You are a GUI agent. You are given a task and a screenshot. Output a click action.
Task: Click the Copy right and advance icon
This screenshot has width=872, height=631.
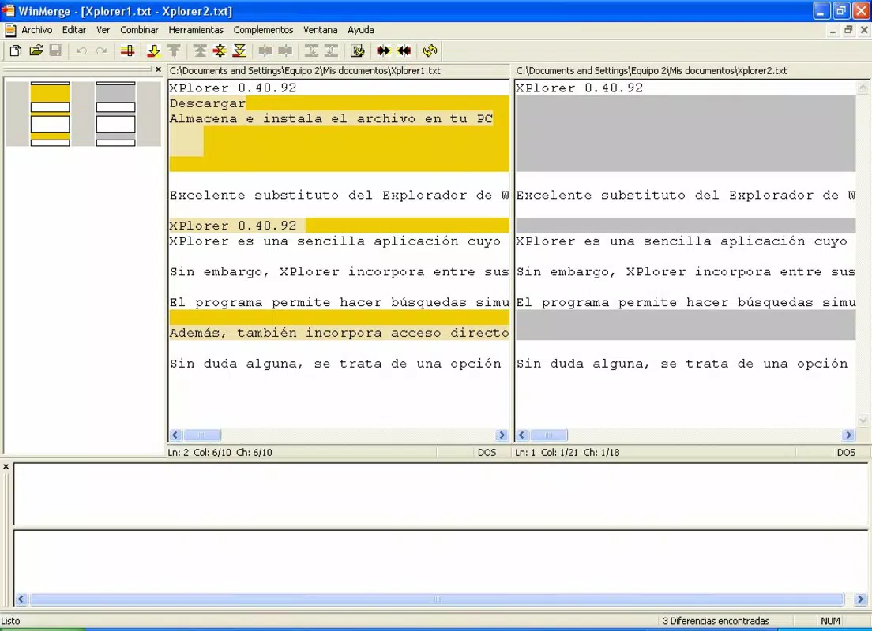311,51
